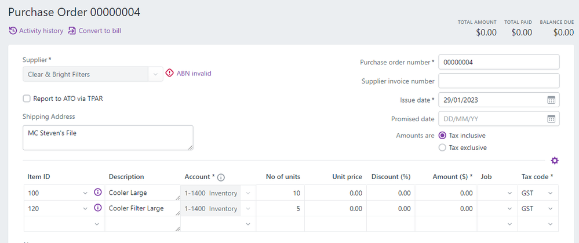Click the Shipping Address text box
Screen dimensions: 579x243
[107, 137]
